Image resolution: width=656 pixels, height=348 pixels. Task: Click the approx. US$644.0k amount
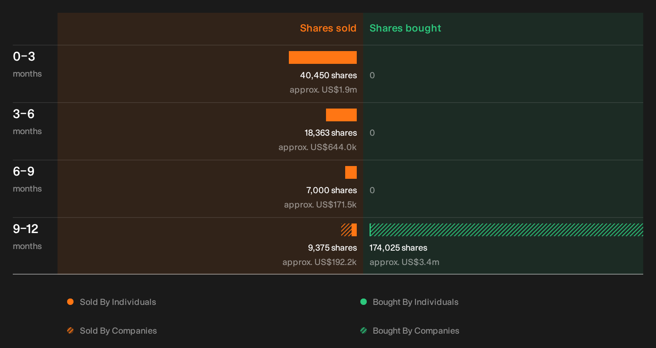pos(318,147)
